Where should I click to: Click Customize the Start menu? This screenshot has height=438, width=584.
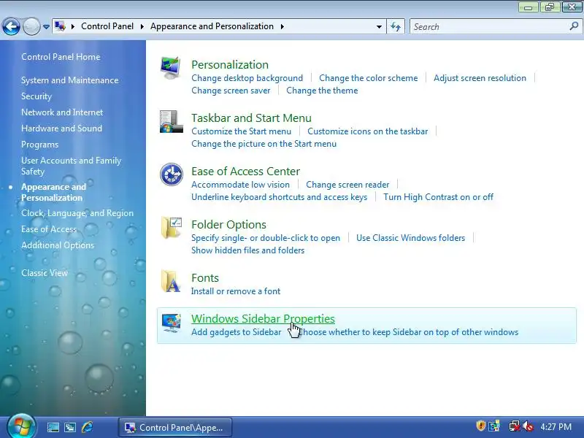(x=242, y=131)
